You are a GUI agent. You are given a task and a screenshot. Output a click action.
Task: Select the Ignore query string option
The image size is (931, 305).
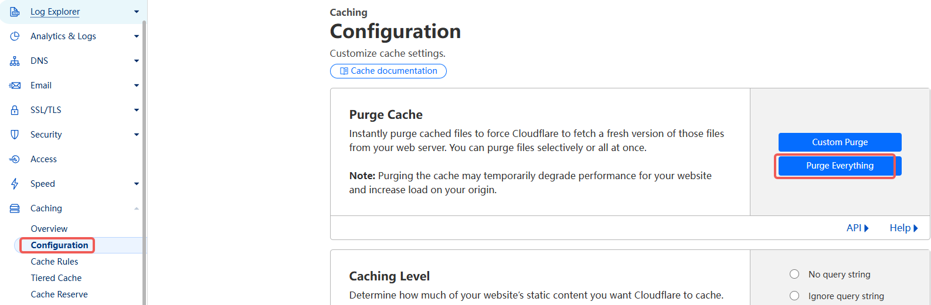point(794,296)
